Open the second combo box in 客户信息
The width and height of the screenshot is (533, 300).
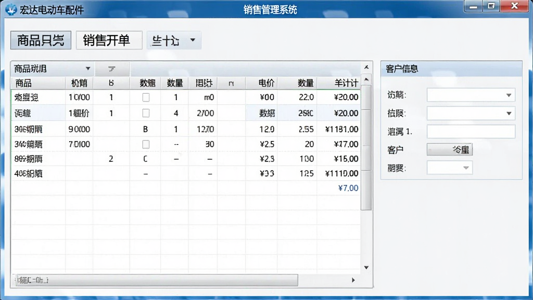coord(471,113)
